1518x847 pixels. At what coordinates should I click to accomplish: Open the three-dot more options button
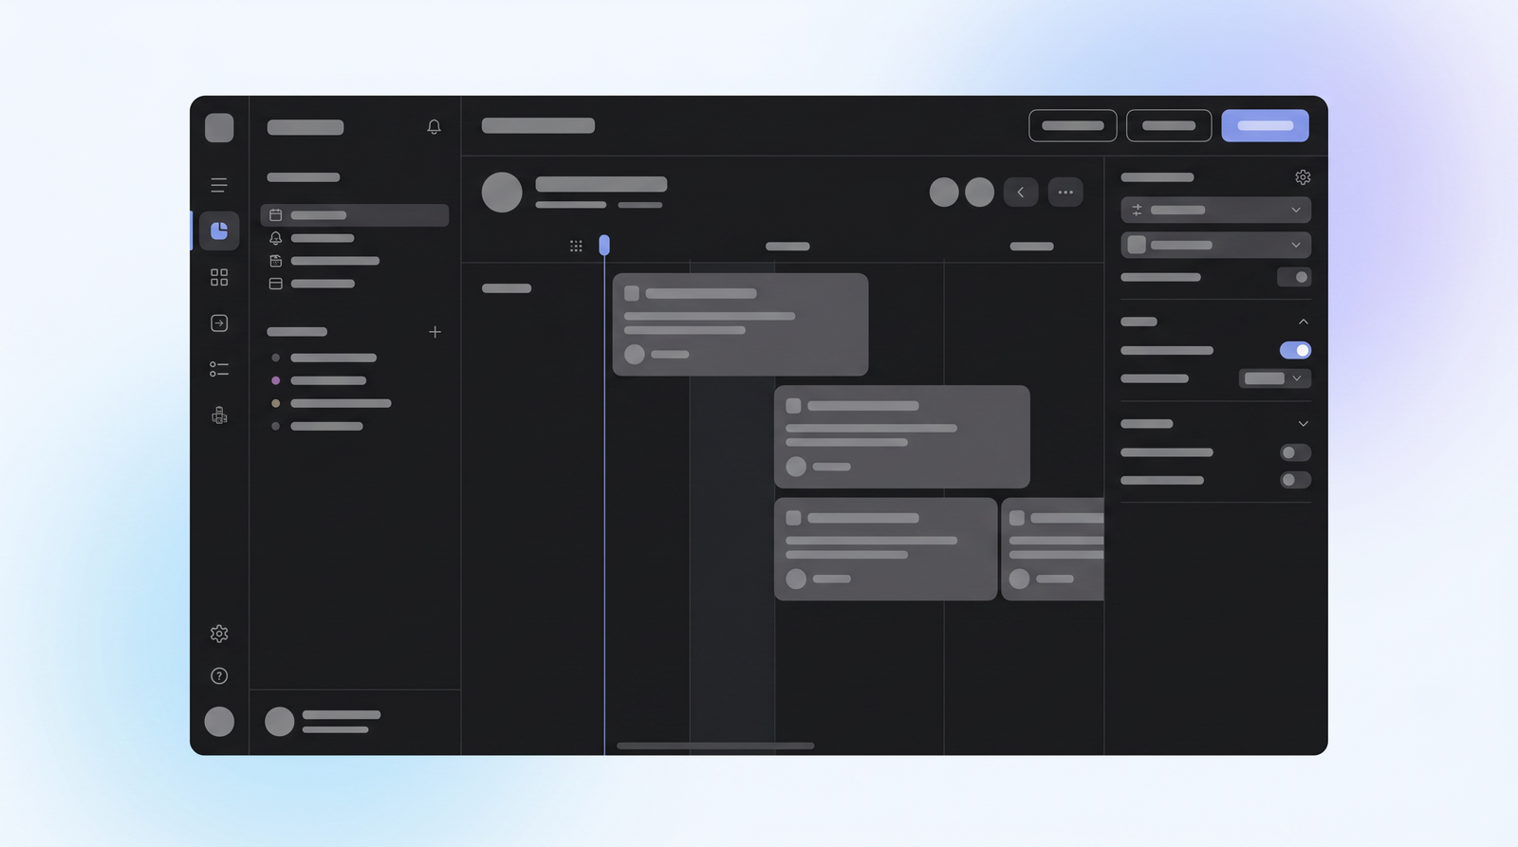pos(1065,193)
